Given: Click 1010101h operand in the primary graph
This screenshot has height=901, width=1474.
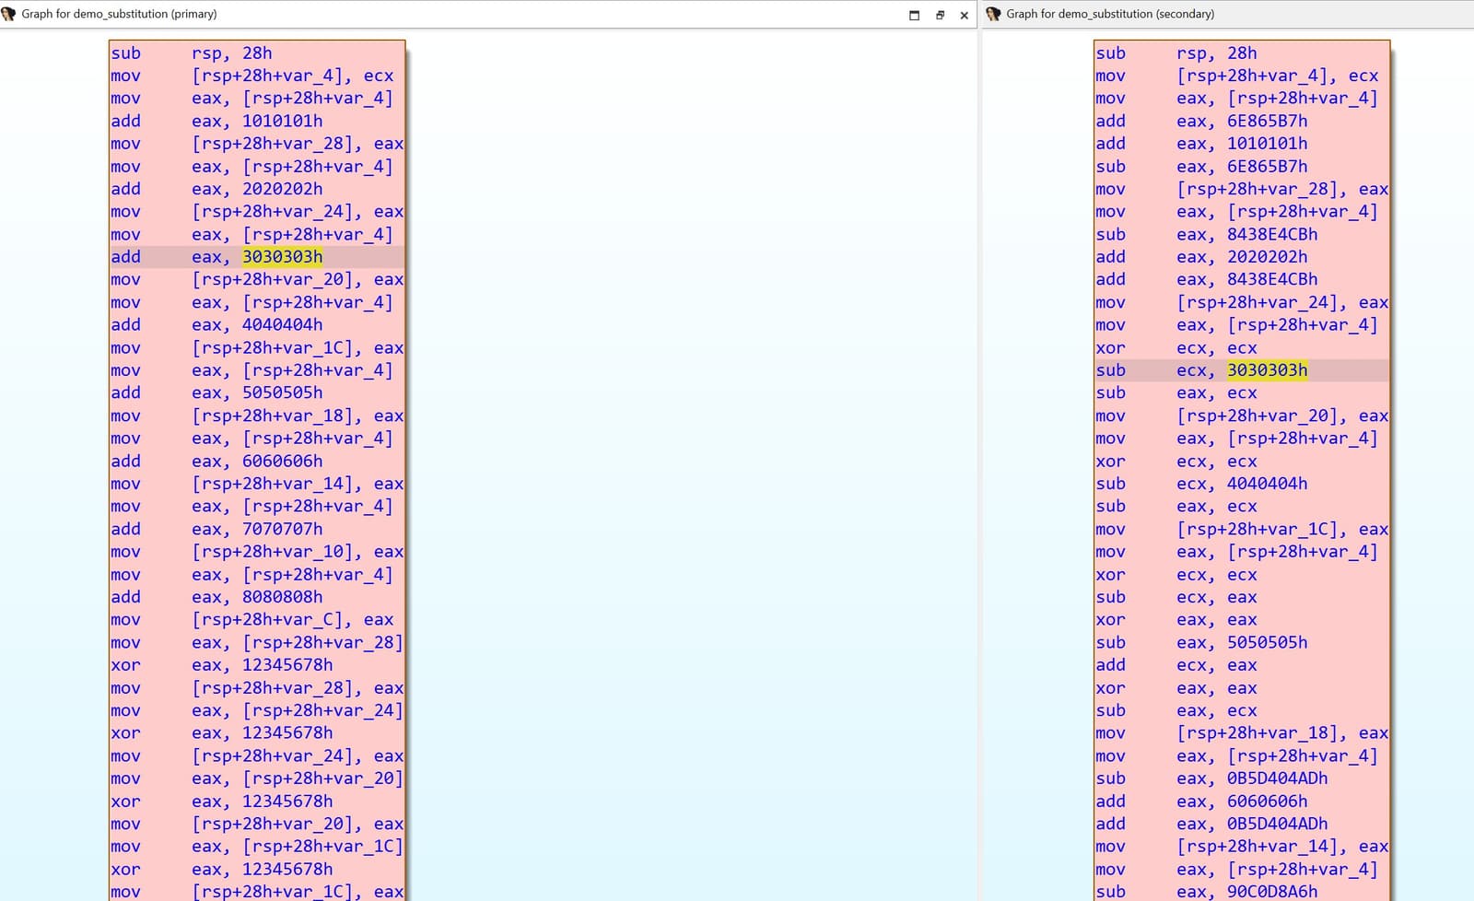Looking at the screenshot, I should pyautogui.click(x=283, y=121).
